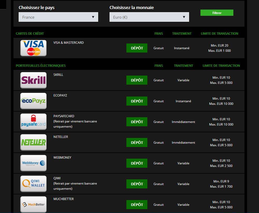Click the WEBMONEY method name
Viewport: 259px width, 213px height.
(62, 158)
